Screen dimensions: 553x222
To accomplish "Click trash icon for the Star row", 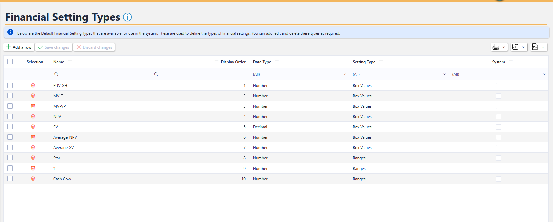I will pyautogui.click(x=33, y=158).
